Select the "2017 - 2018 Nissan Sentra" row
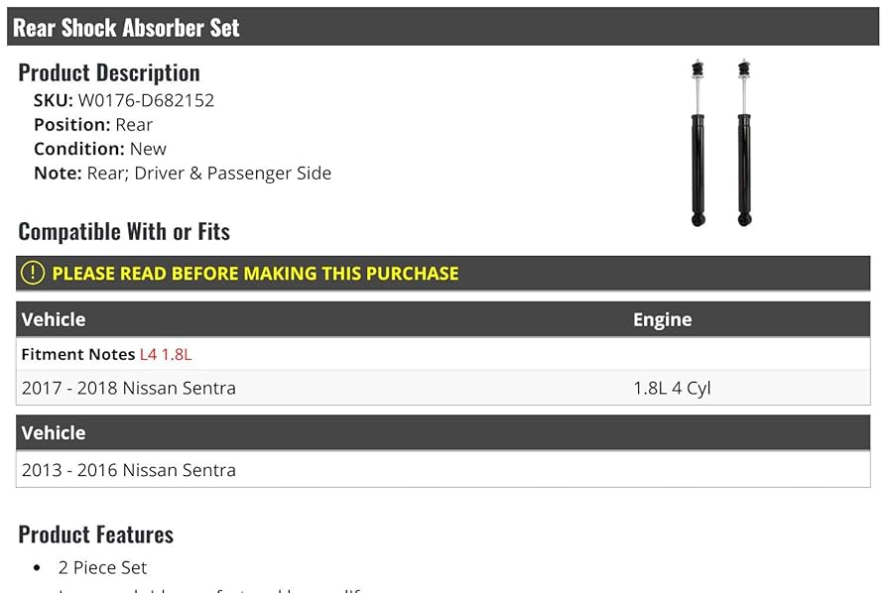Image resolution: width=887 pixels, height=593 pixels. [129, 388]
